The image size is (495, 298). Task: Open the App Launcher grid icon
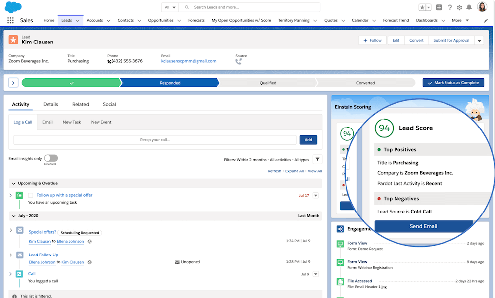10,20
